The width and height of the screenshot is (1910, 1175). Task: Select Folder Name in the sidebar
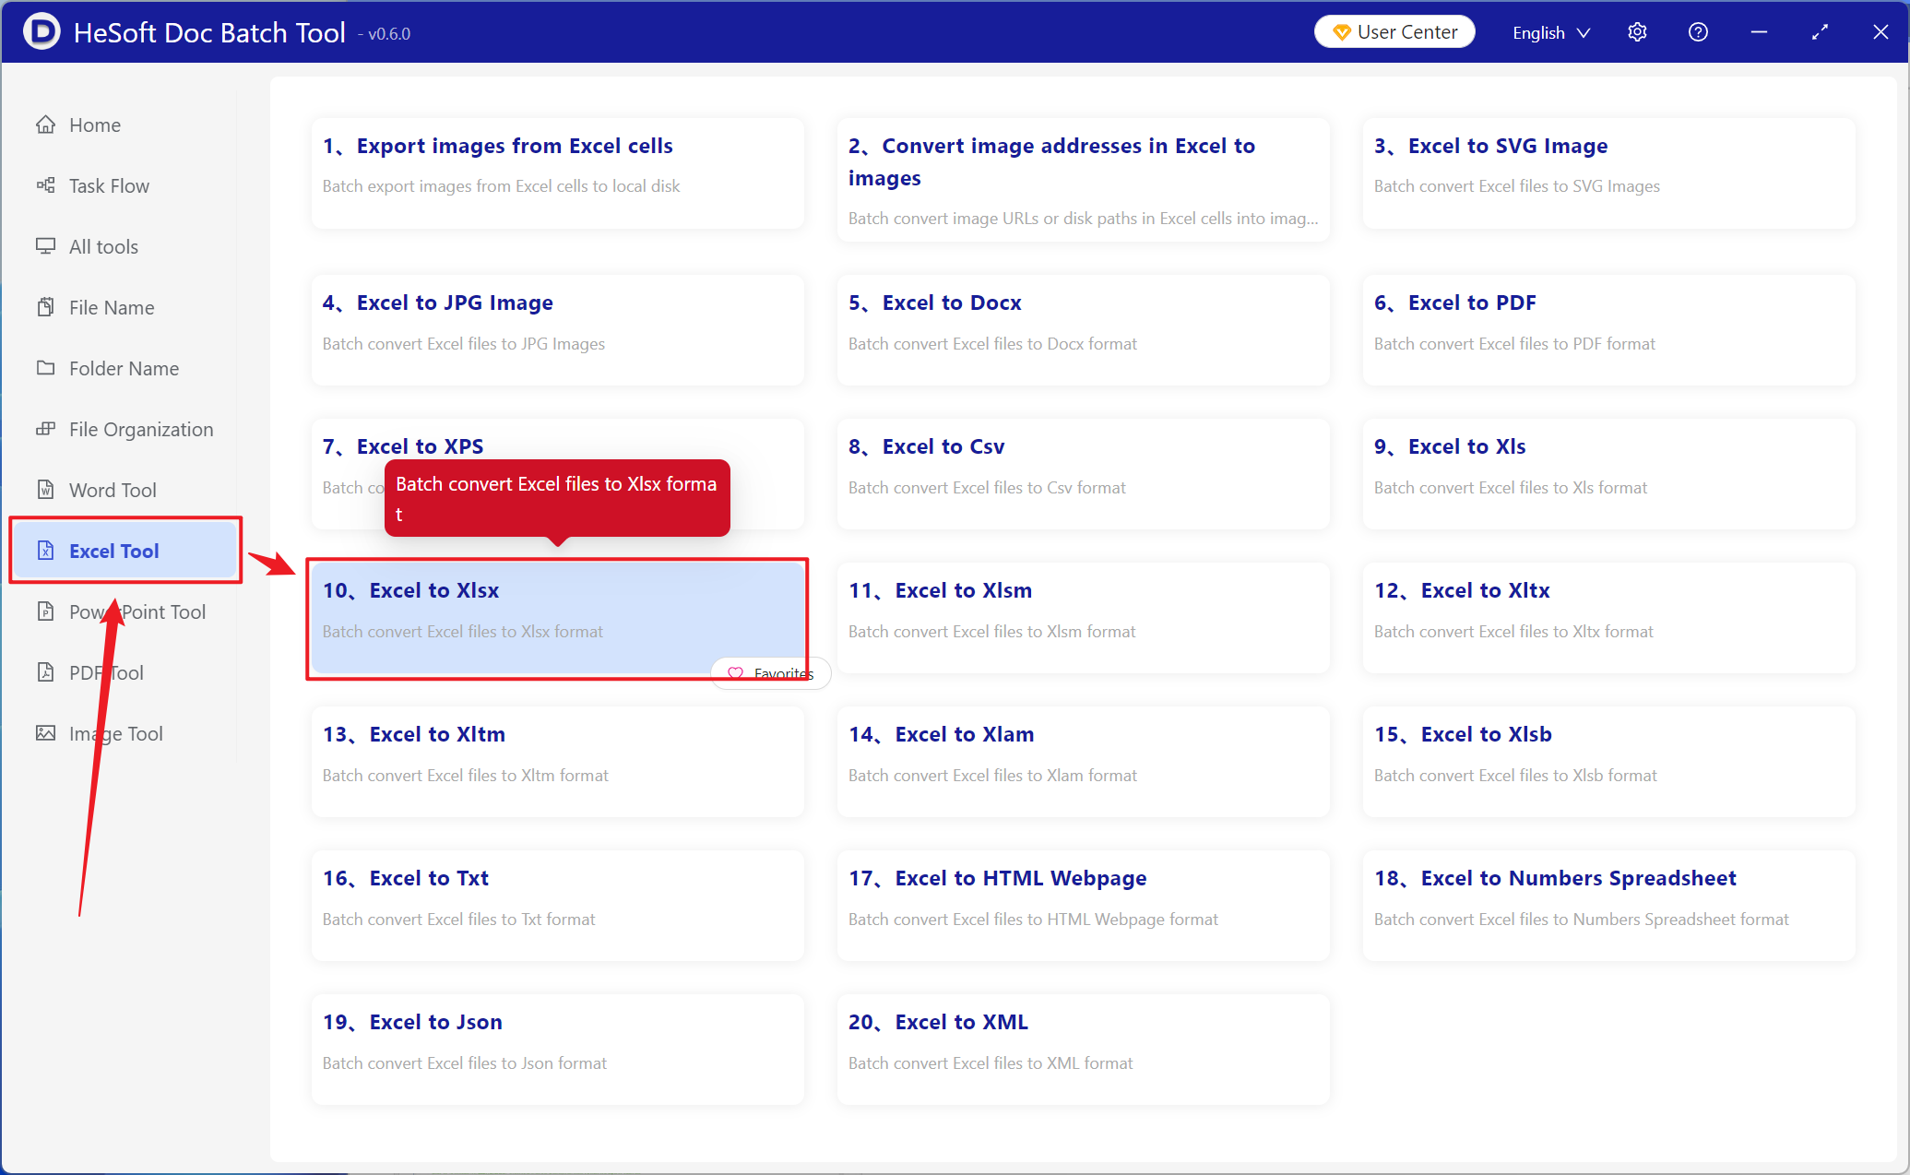(125, 368)
